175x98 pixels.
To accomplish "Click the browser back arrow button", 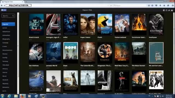I will pos(2,5).
